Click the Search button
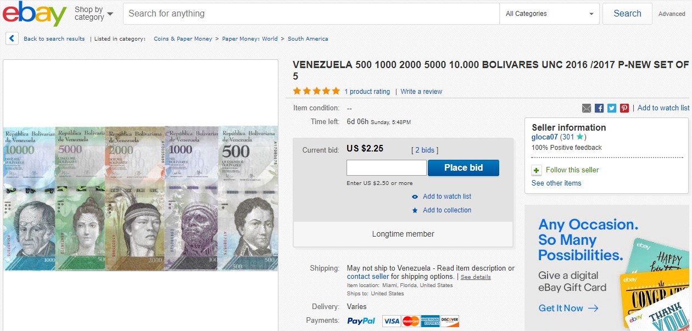692x331 pixels. (627, 14)
